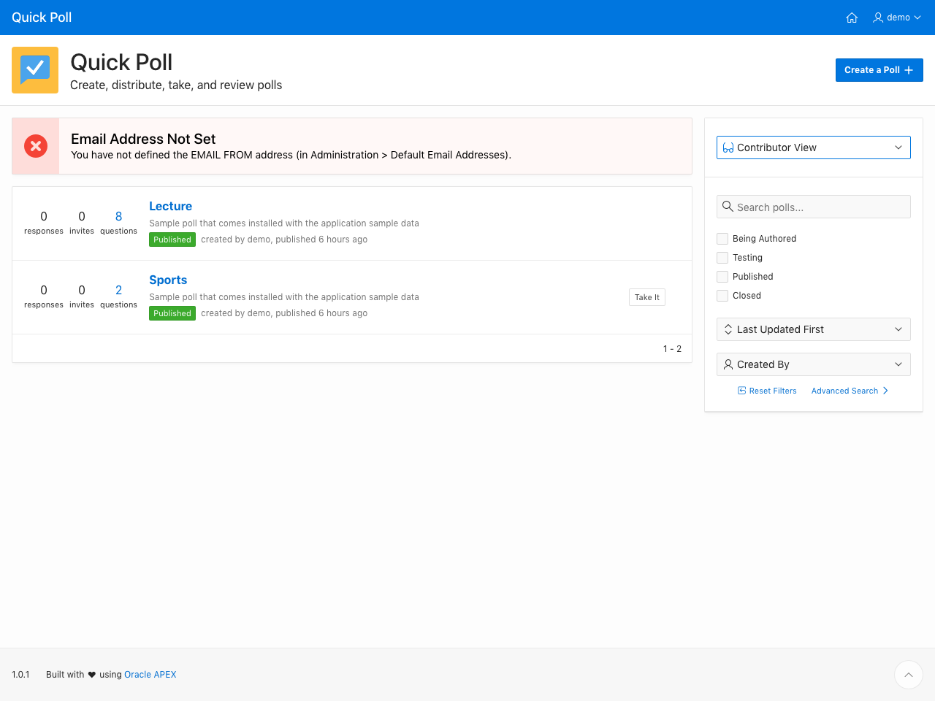Click the Quick Poll title in the top bar
This screenshot has width=935, height=701.
pos(42,18)
